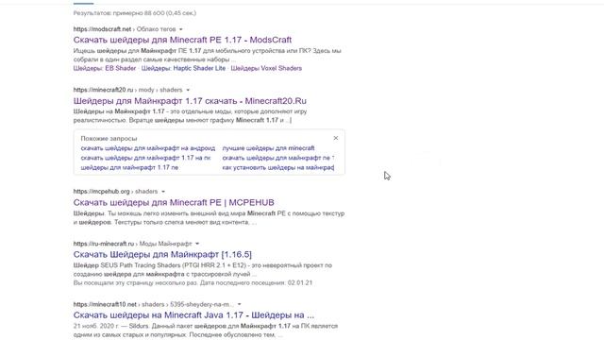Select 'скачать шейдеры для майнкрафт пе' suggestion

click(x=278, y=158)
